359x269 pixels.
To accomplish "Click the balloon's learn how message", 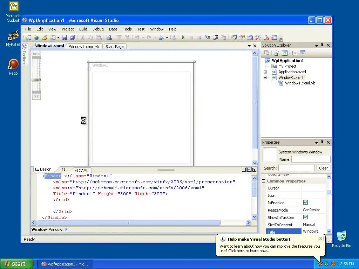I will coord(270,248).
